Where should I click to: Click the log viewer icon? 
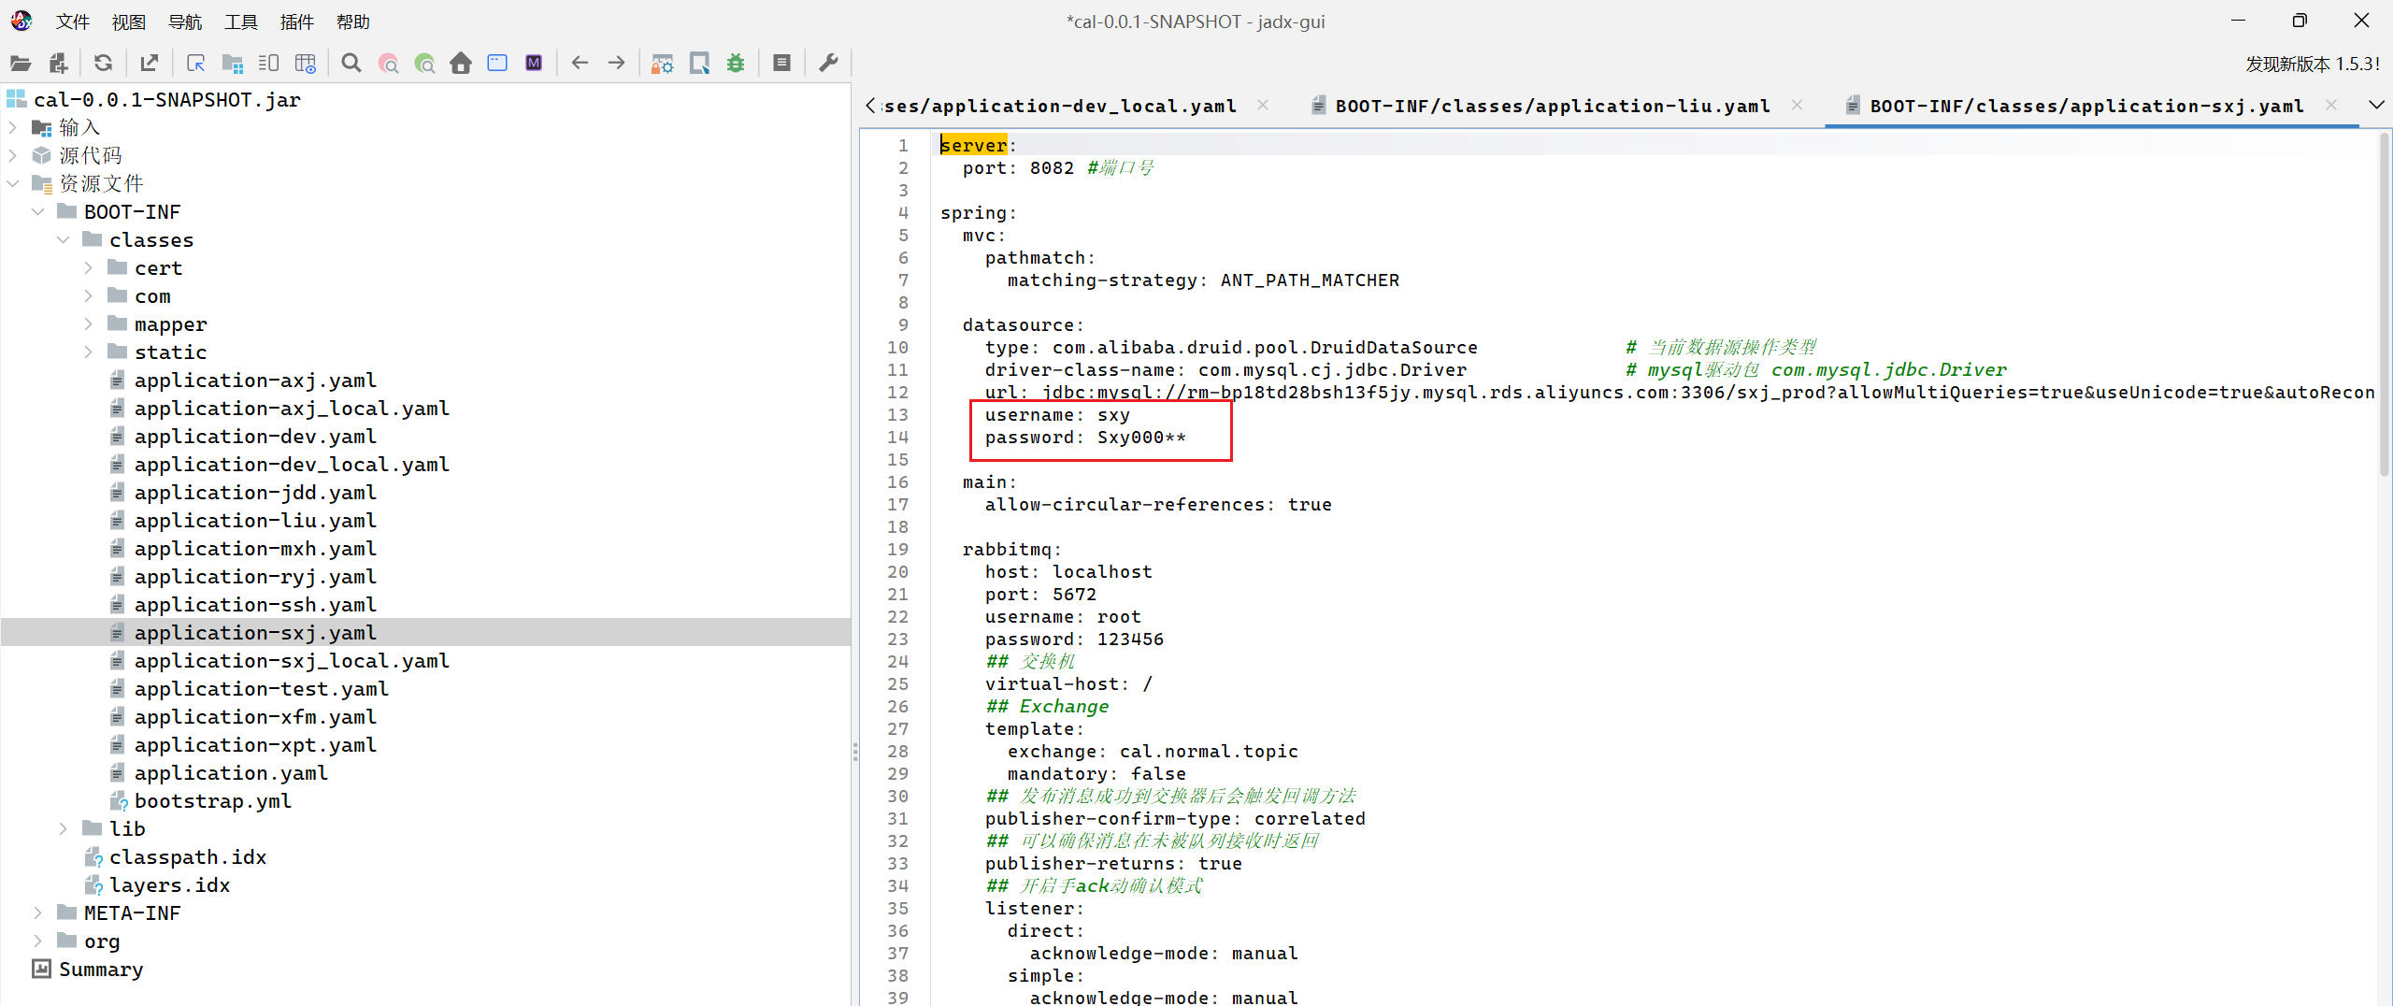(782, 64)
